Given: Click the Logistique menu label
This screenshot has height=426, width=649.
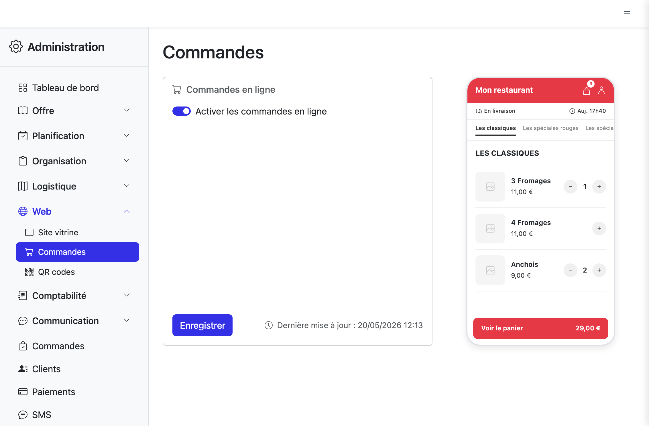Looking at the screenshot, I should coord(54,186).
